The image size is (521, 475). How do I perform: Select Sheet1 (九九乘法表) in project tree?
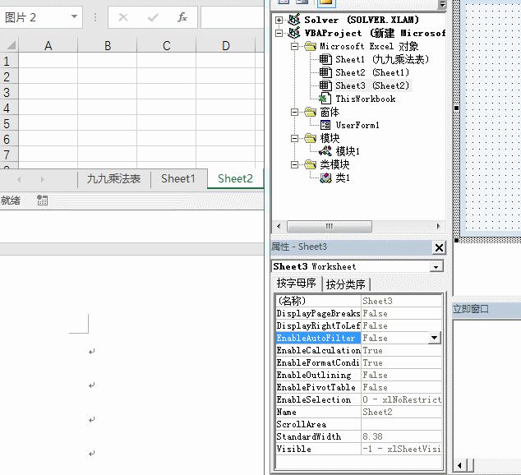point(382,59)
